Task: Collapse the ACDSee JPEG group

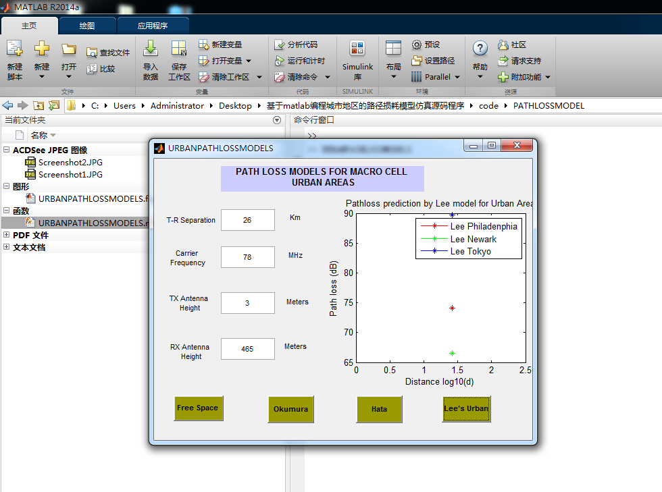Action: tap(6, 149)
